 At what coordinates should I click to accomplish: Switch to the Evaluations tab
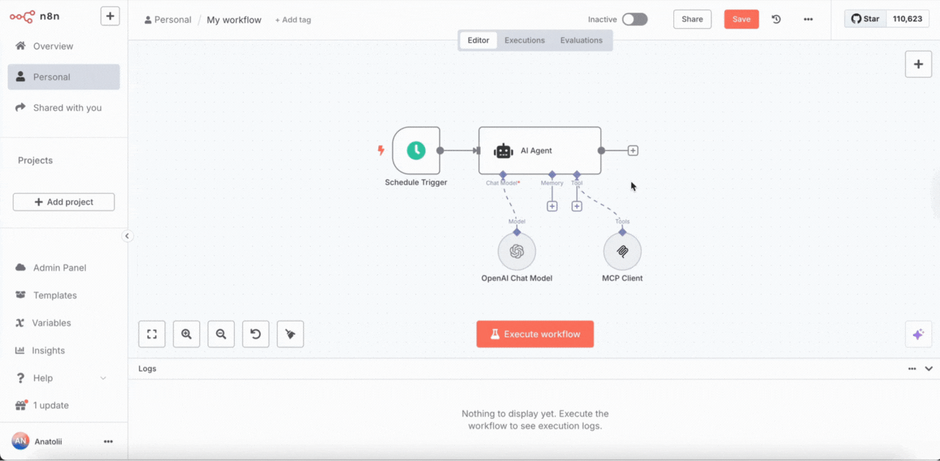pos(581,40)
